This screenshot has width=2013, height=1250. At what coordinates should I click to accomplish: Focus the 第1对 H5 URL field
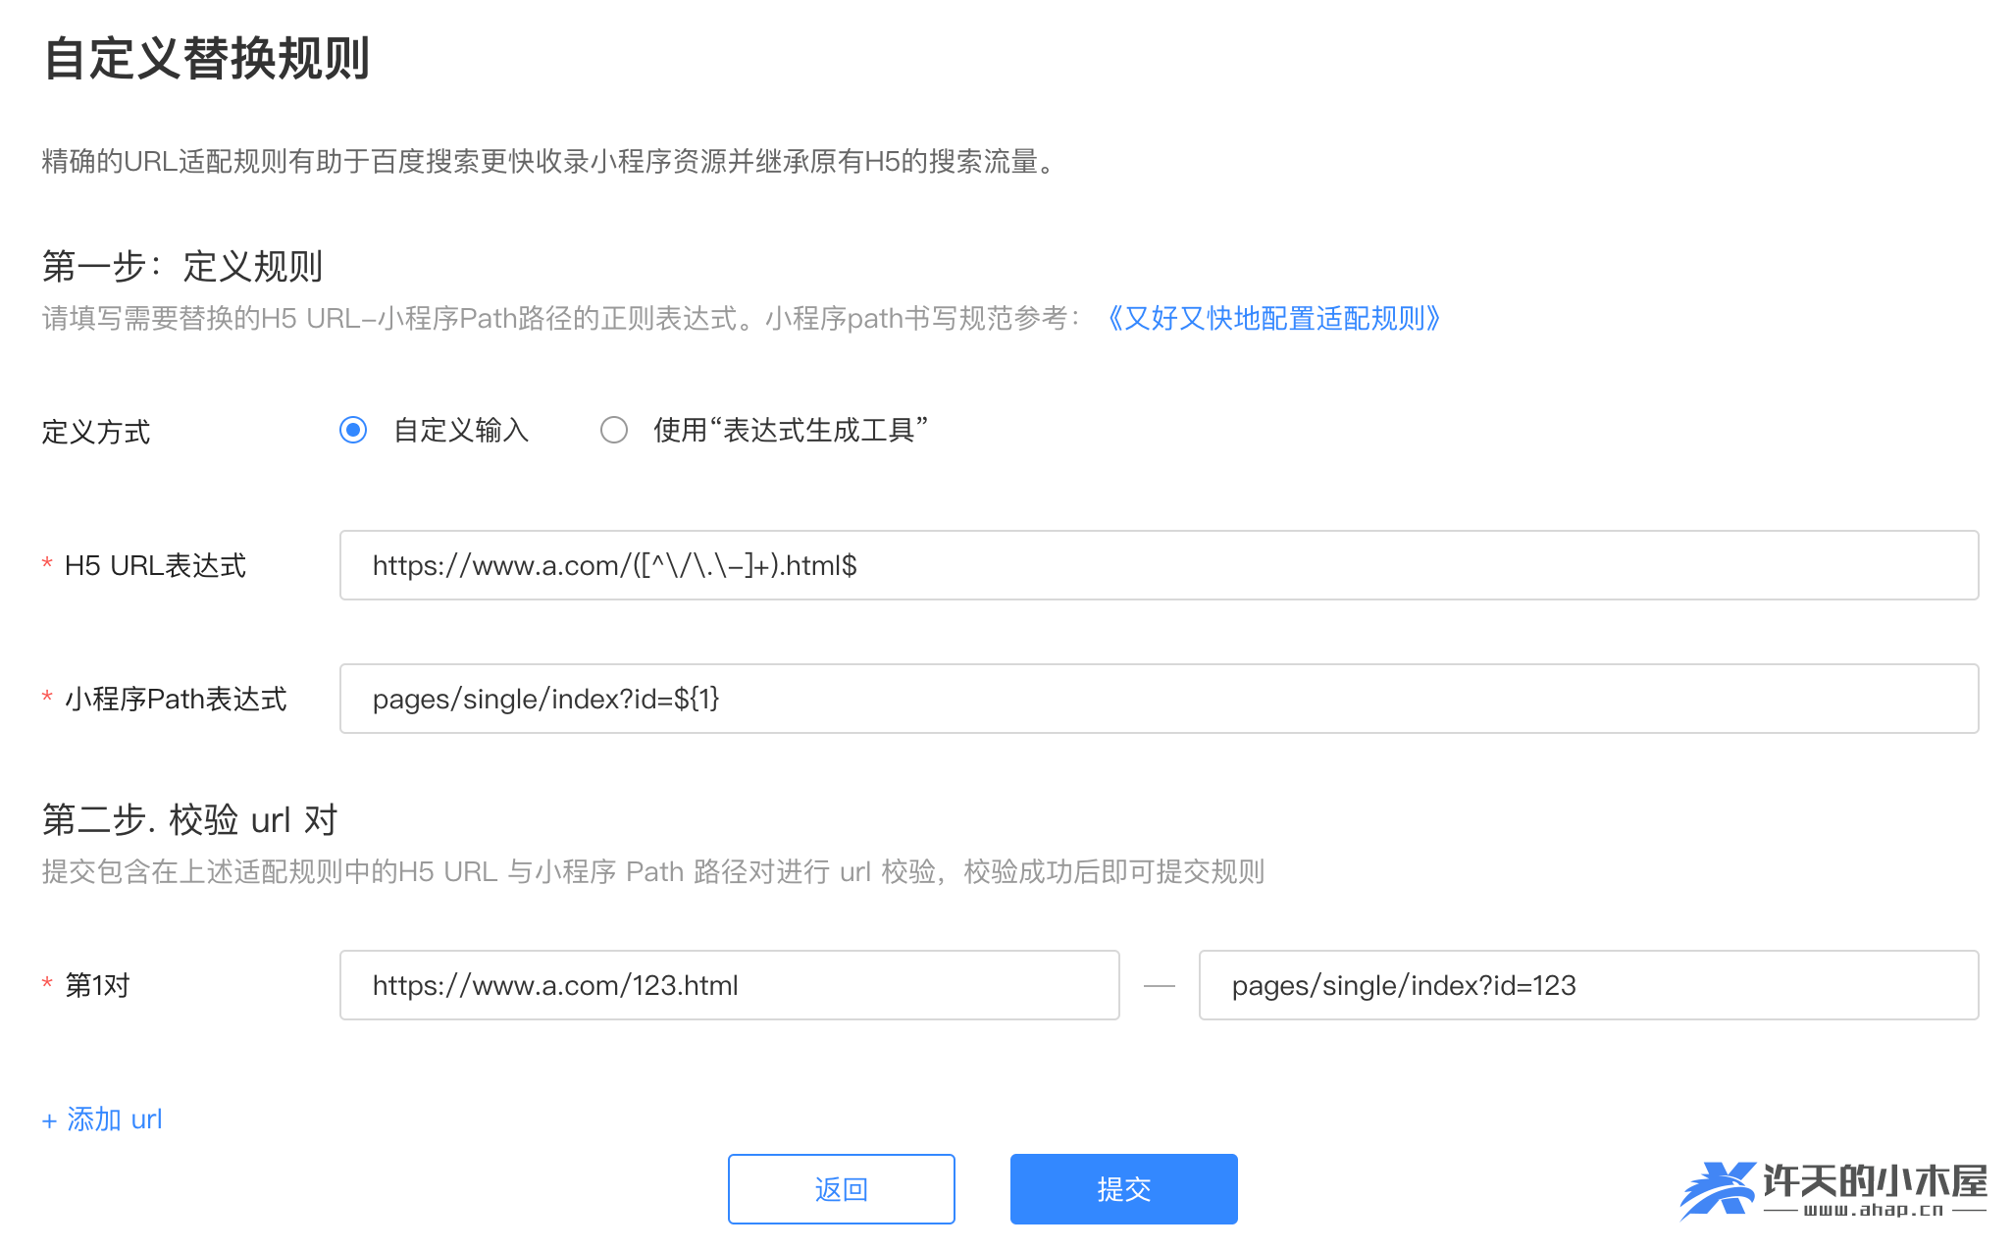[x=729, y=985]
